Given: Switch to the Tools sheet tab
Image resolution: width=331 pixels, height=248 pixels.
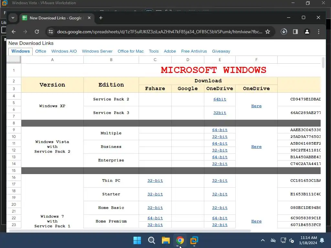Looking at the screenshot, I should coord(154,51).
